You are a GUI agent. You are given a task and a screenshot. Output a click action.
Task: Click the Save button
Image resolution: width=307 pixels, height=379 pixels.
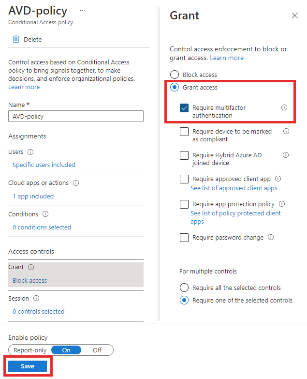(x=28, y=366)
